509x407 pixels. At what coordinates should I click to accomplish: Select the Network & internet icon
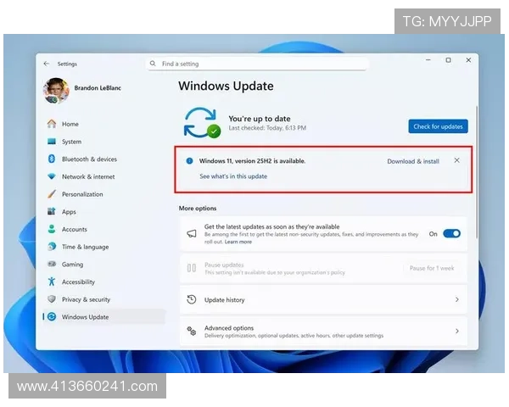pyautogui.click(x=52, y=176)
